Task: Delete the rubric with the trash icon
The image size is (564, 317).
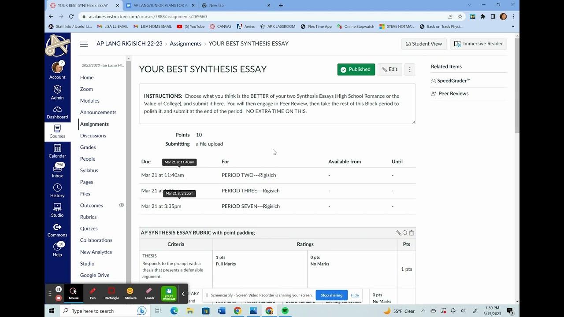Action: click(x=412, y=233)
